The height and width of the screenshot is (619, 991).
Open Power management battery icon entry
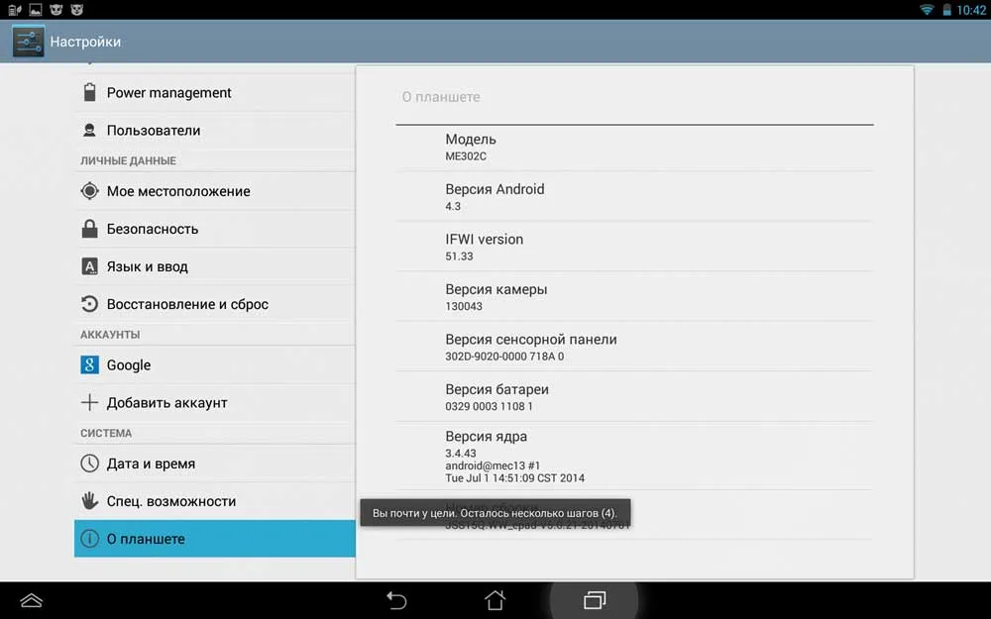(x=90, y=92)
